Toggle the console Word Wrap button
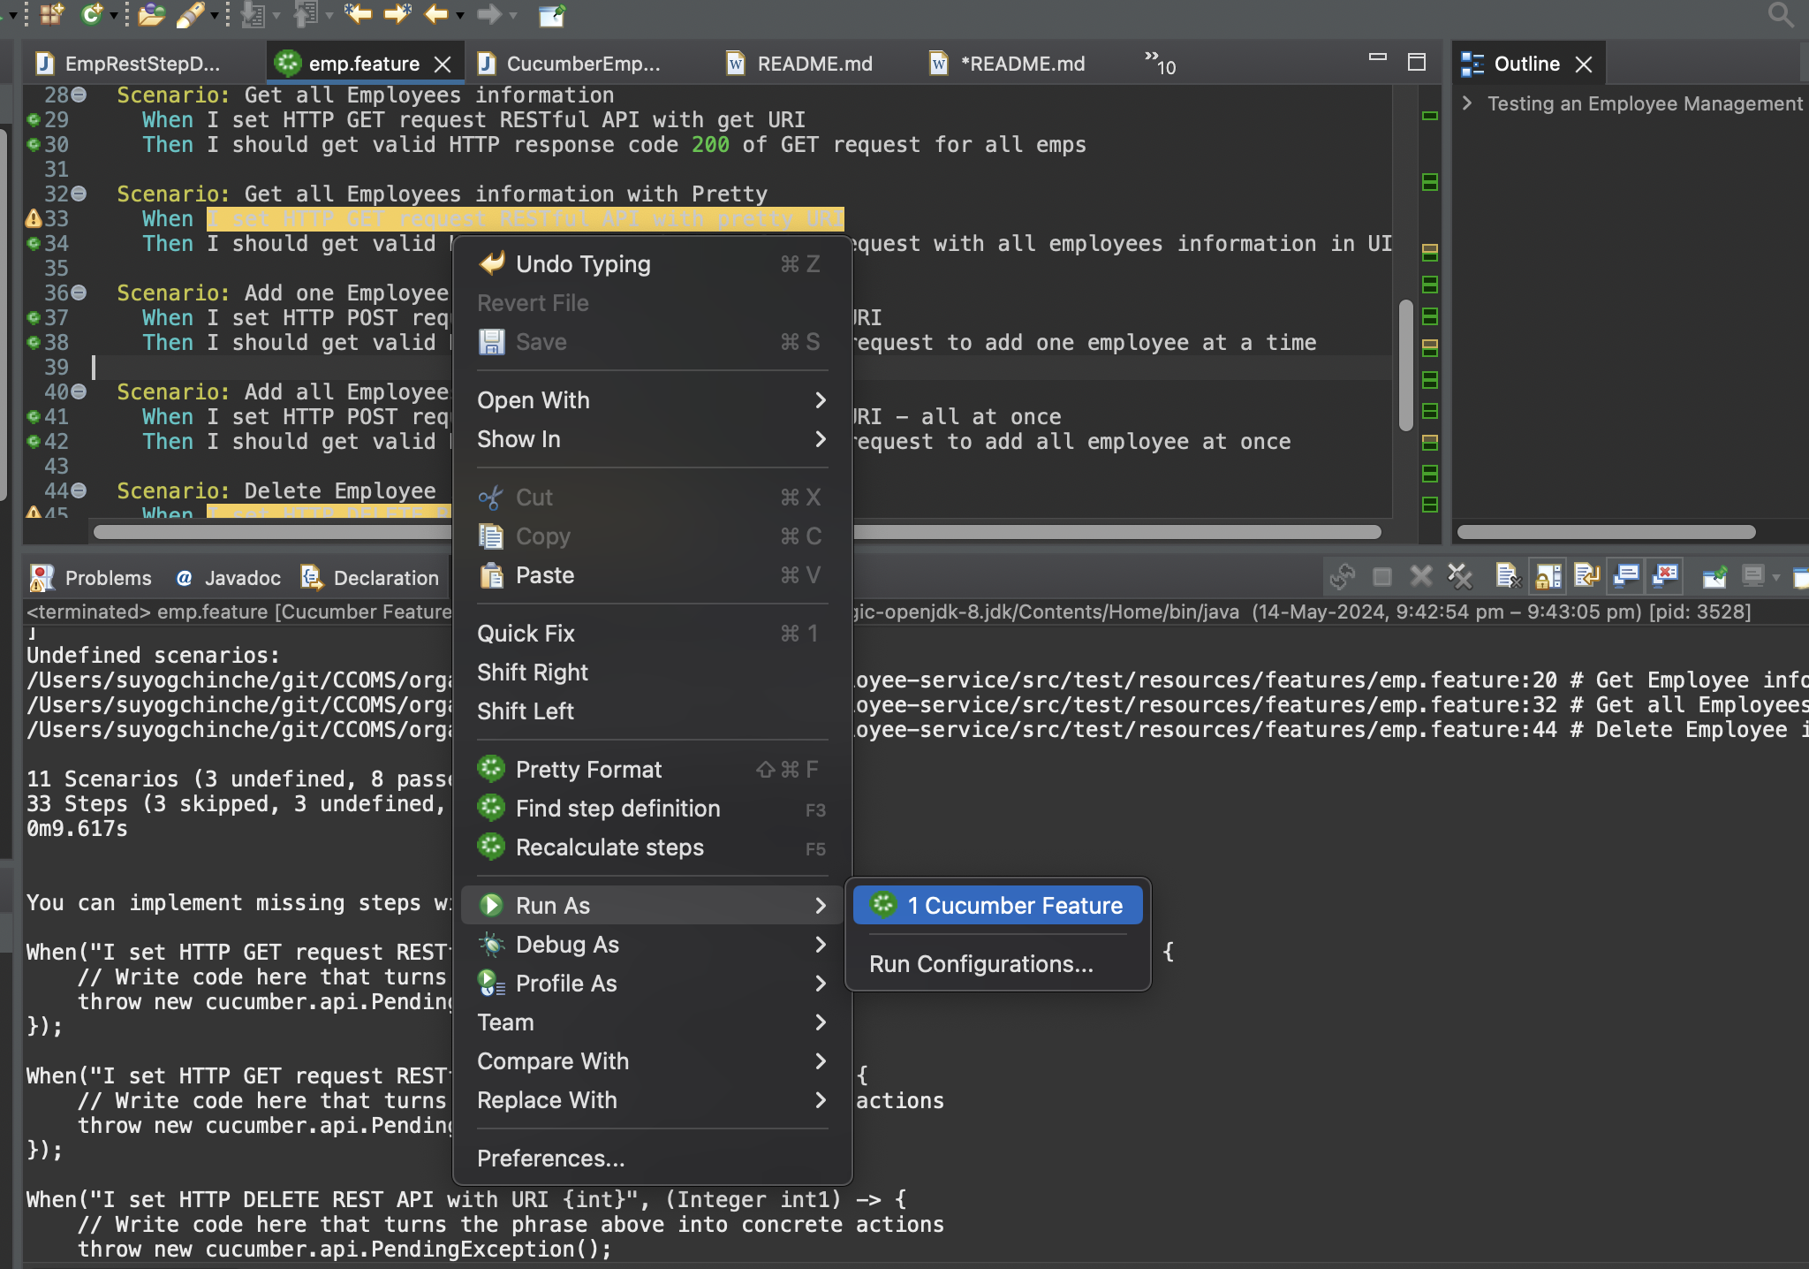 1586,577
